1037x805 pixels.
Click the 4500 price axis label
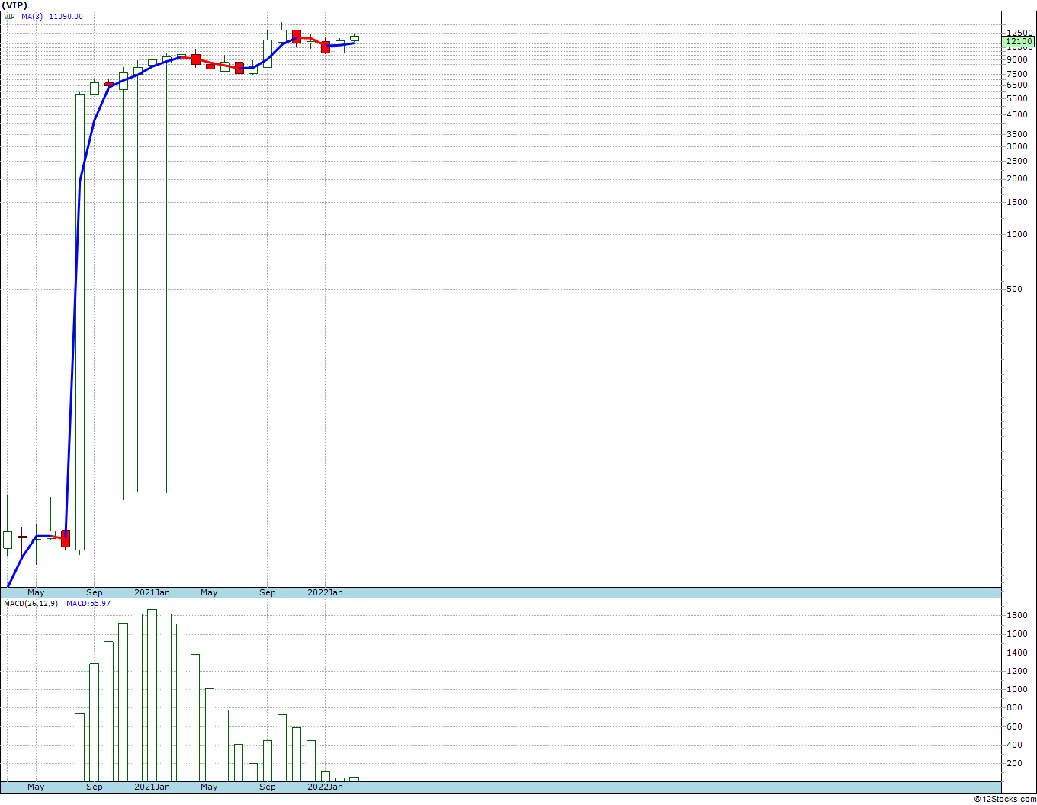click(x=1016, y=115)
